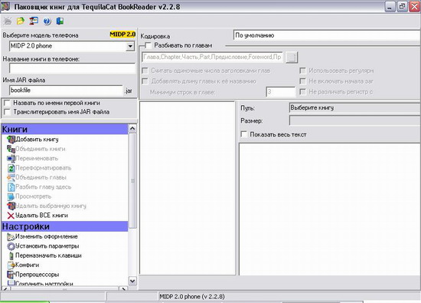Image resolution: width=421 pixels, height=303 pixels.
Task: Toggle Не включать начала заг checkbox
Action: [302, 81]
